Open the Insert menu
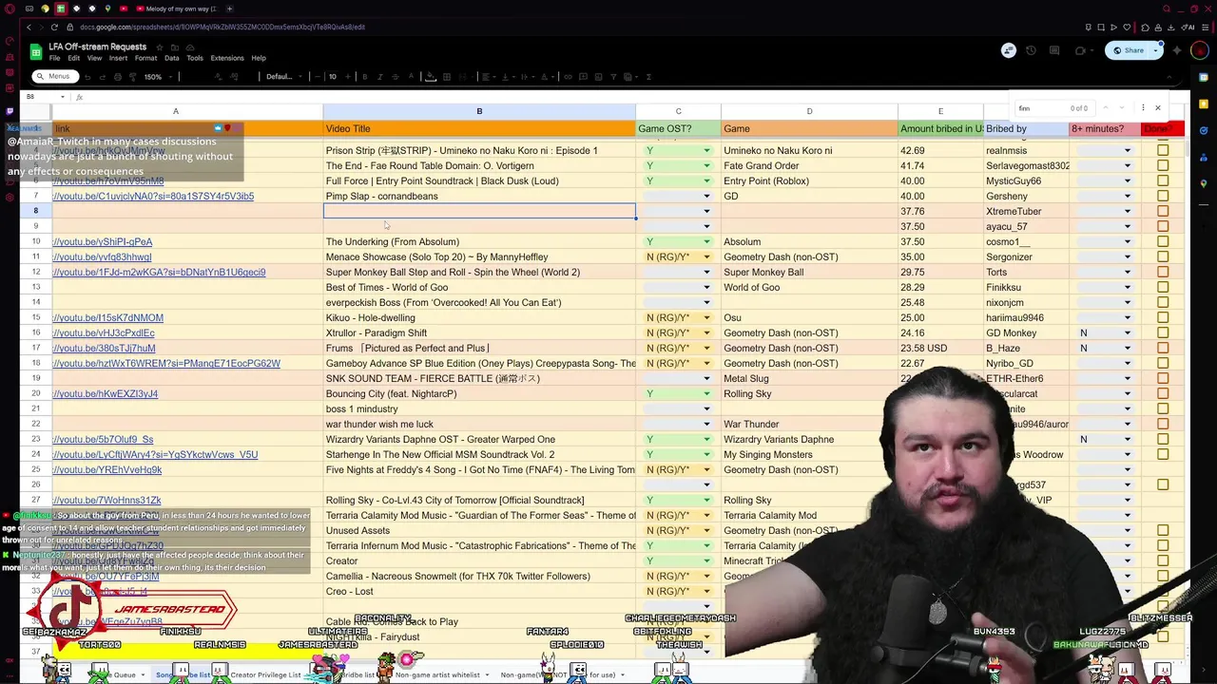The height and width of the screenshot is (684, 1217). click(118, 58)
